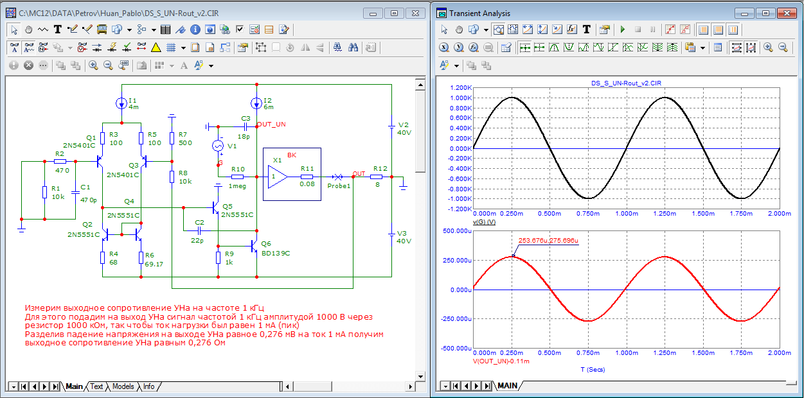Toggle the grid display icon in schematic toolbar
Viewport: 804px width, 398px height.
pyautogui.click(x=171, y=48)
